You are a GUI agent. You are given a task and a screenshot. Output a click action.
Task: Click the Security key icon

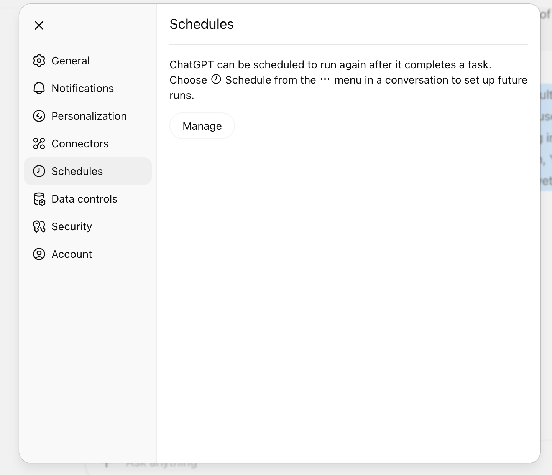[39, 226]
